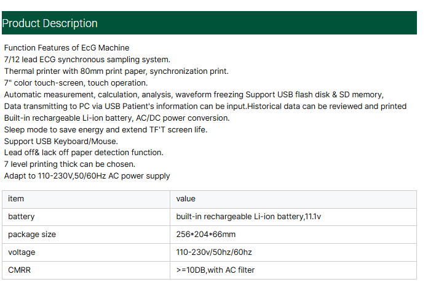This screenshot has height=282, width=428.
Task: Click the 7 level printing thick line
Action: click(69, 164)
